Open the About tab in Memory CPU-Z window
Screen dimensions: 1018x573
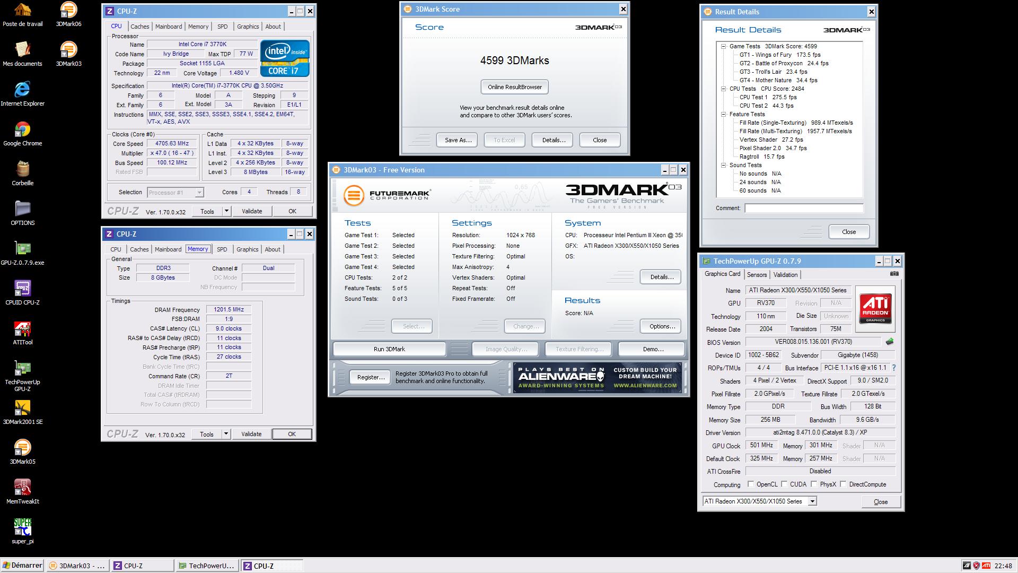(x=273, y=249)
